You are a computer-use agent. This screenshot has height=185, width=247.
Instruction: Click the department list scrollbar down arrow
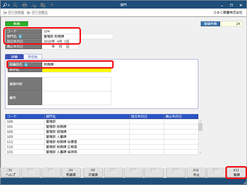click(x=201, y=153)
